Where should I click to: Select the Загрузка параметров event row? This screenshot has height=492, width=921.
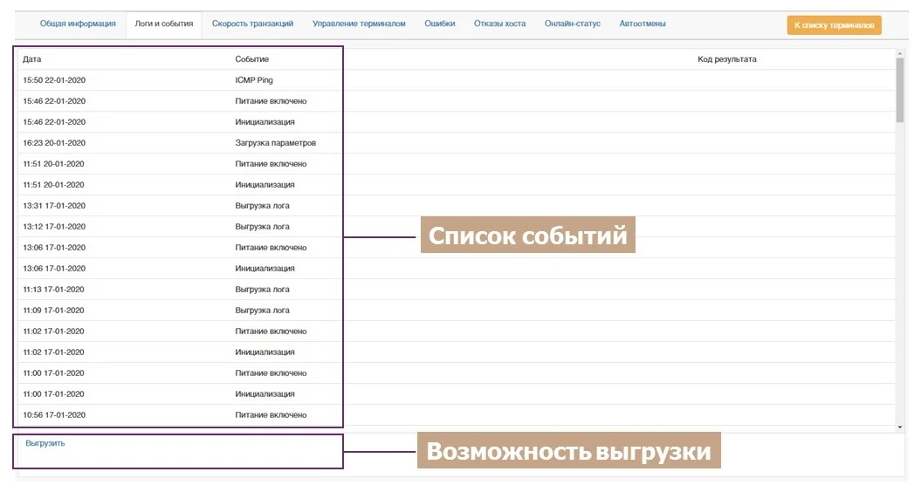(x=275, y=143)
